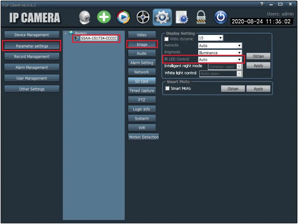Image resolution: width=298 pixels, height=224 pixels.
Task: Open the Aemode dropdown
Action: click(220, 45)
